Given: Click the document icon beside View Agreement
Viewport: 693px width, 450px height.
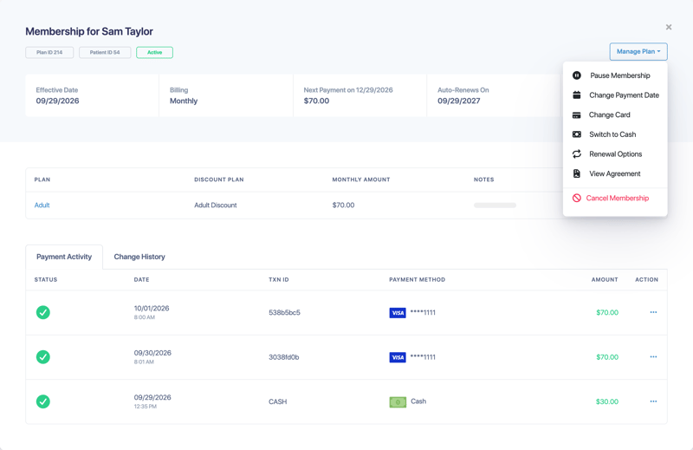Looking at the screenshot, I should point(577,173).
